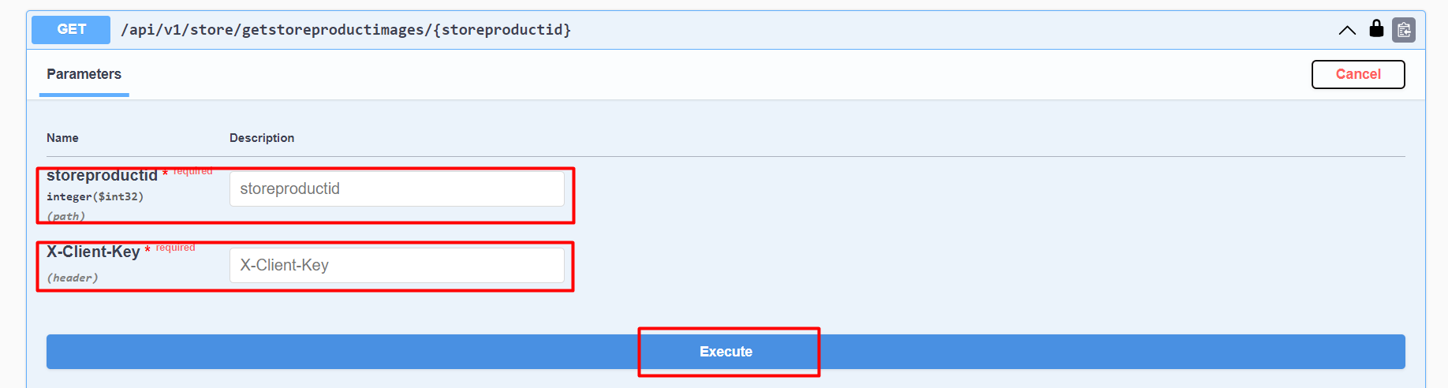Click the required marker beside X-Client-Key
This screenshot has width=1448, height=388.
[x=175, y=248]
